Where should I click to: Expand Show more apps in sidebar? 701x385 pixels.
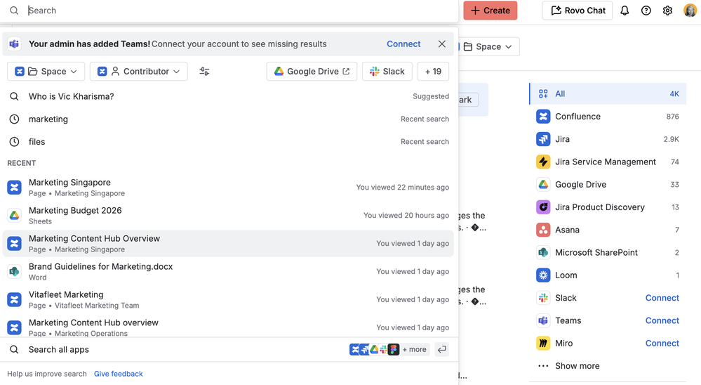point(576,366)
